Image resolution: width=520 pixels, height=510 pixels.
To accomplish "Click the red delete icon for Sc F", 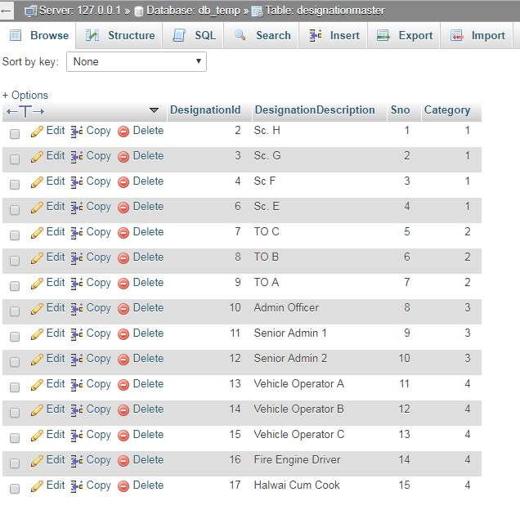I will coord(123,182).
